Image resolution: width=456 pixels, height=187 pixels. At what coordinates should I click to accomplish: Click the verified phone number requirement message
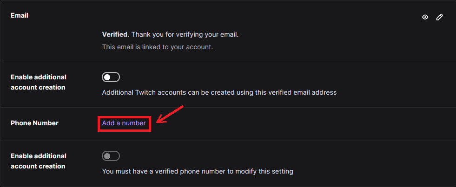point(198,171)
